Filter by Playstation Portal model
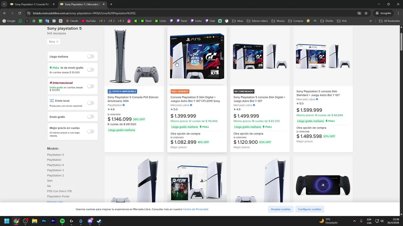 pos(58,196)
